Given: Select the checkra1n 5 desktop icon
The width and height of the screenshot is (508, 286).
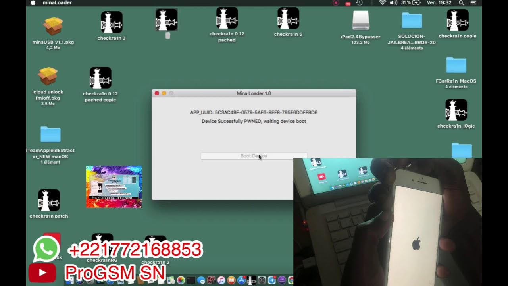Looking at the screenshot, I should click(288, 18).
